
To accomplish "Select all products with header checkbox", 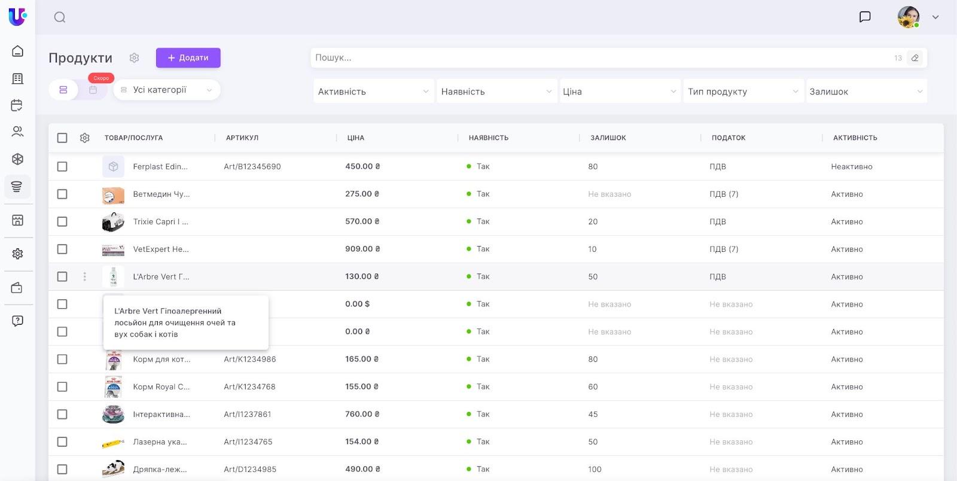I will pyautogui.click(x=62, y=138).
